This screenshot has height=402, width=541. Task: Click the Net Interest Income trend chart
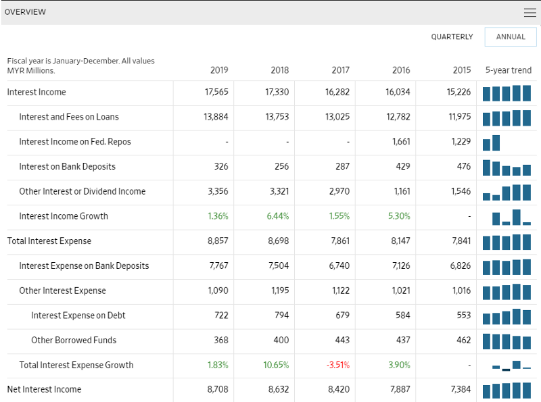click(507, 391)
